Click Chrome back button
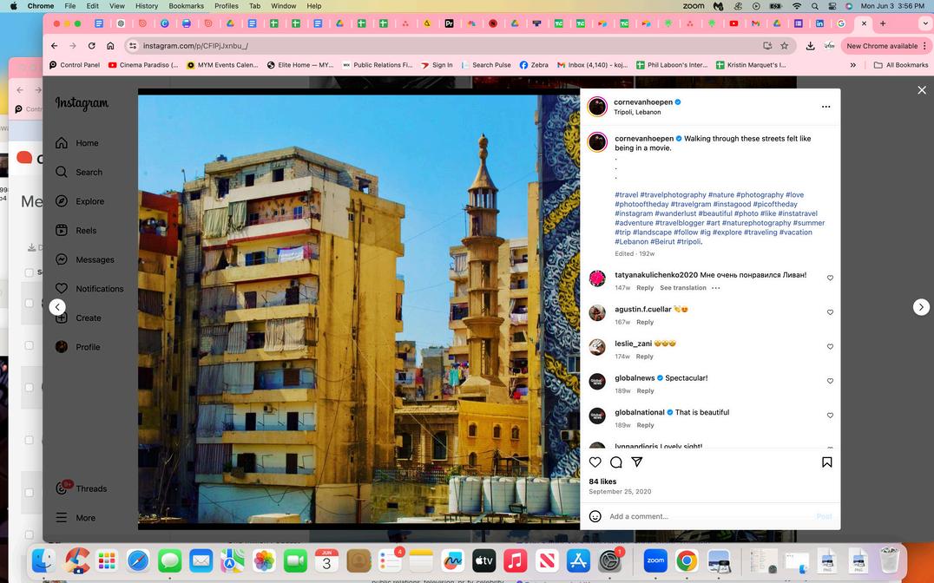Viewport: 934px width, 583px height. pyautogui.click(x=54, y=46)
